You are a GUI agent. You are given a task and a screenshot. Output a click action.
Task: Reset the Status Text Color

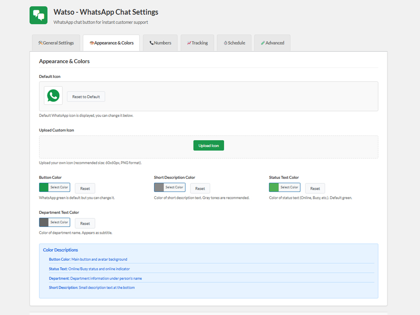[x=315, y=188]
